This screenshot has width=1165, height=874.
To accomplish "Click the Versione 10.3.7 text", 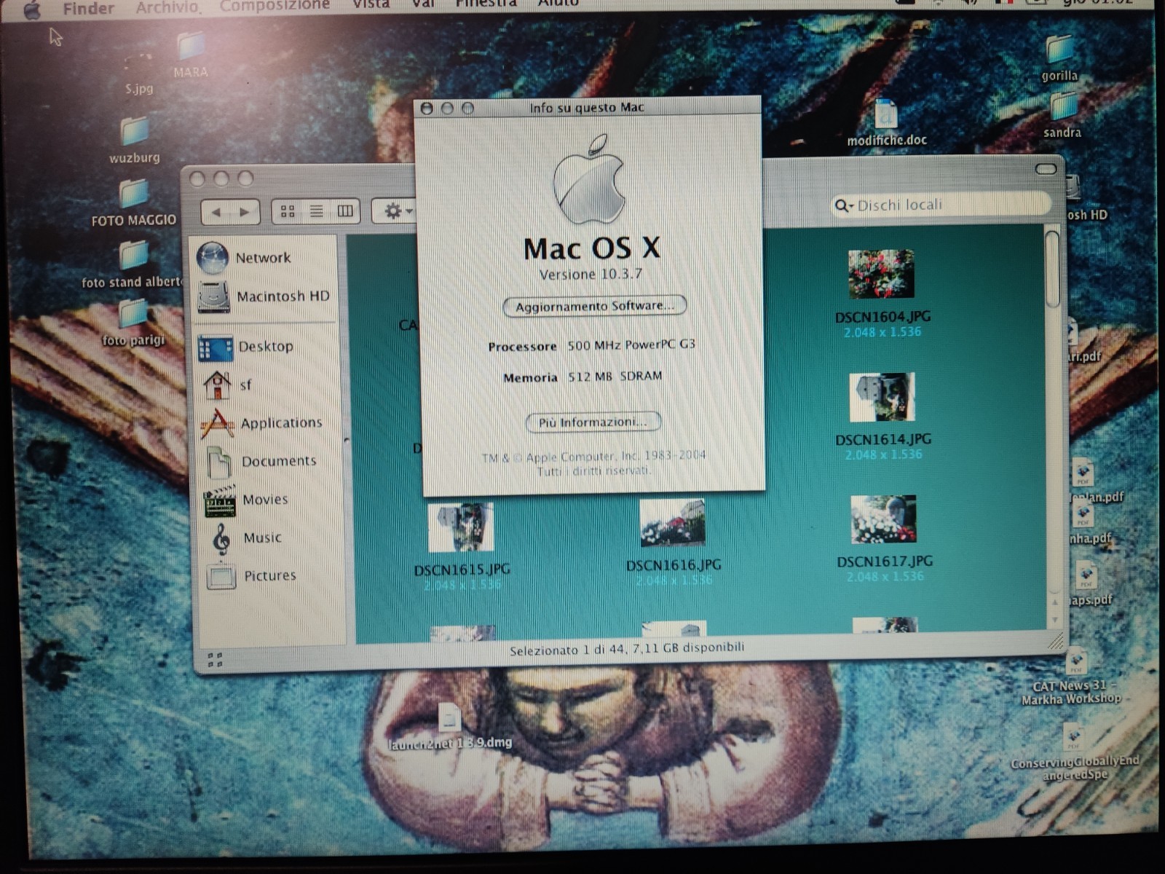I will pos(591,275).
